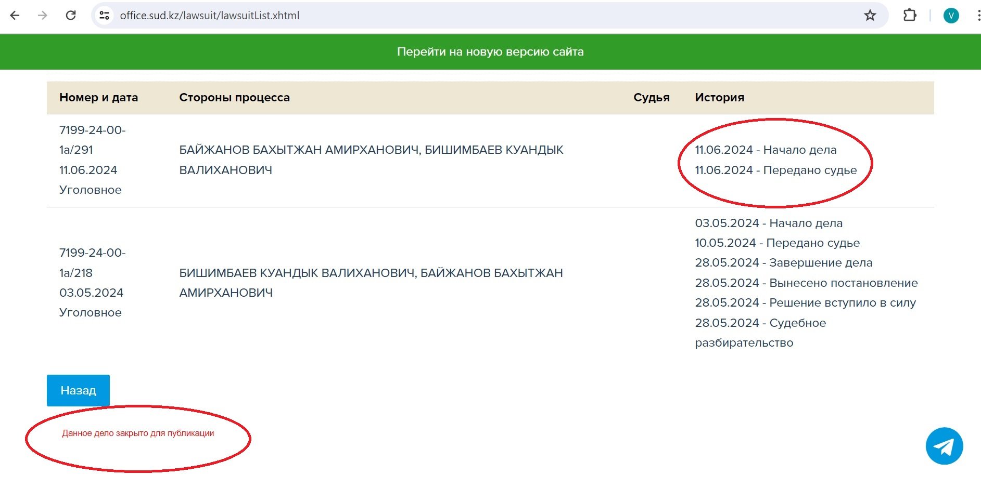This screenshot has width=981, height=488.
Task: Click the browser back arrow
Action: click(15, 16)
